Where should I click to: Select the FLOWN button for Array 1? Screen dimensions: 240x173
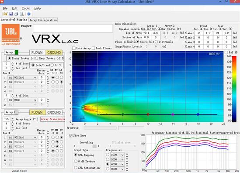37,53
